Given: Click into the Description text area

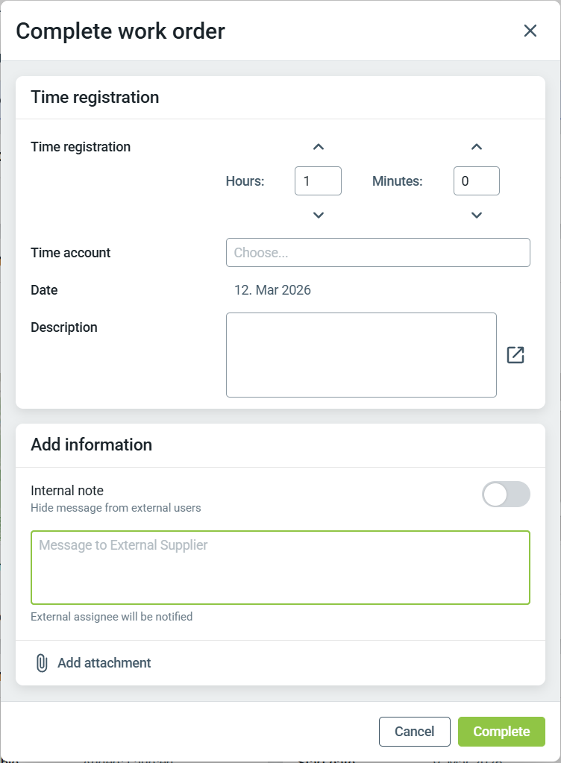Looking at the screenshot, I should tap(361, 355).
